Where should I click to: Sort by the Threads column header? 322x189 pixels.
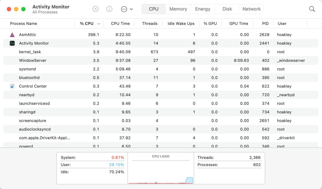[x=150, y=24]
